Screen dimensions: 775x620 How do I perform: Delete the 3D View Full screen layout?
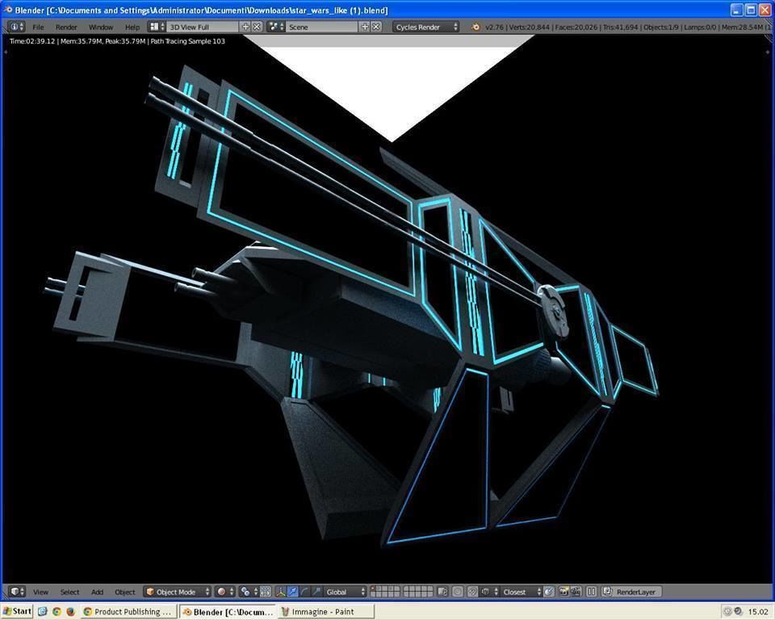(x=257, y=27)
